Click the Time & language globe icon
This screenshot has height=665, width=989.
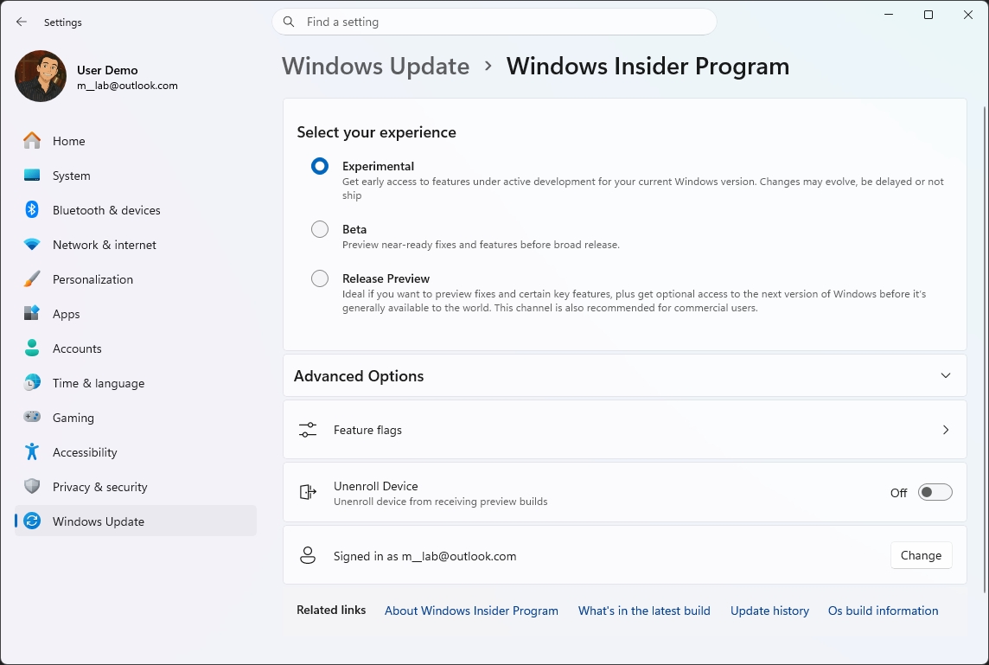pos(31,382)
